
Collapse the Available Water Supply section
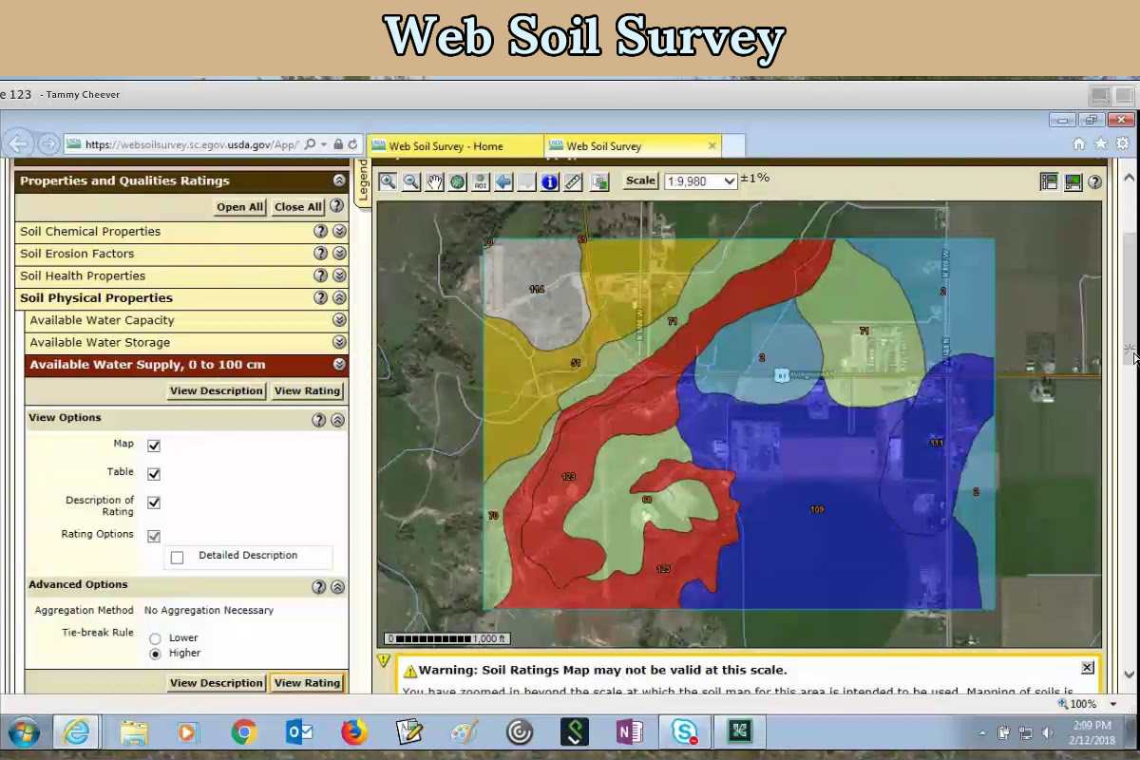(x=339, y=364)
